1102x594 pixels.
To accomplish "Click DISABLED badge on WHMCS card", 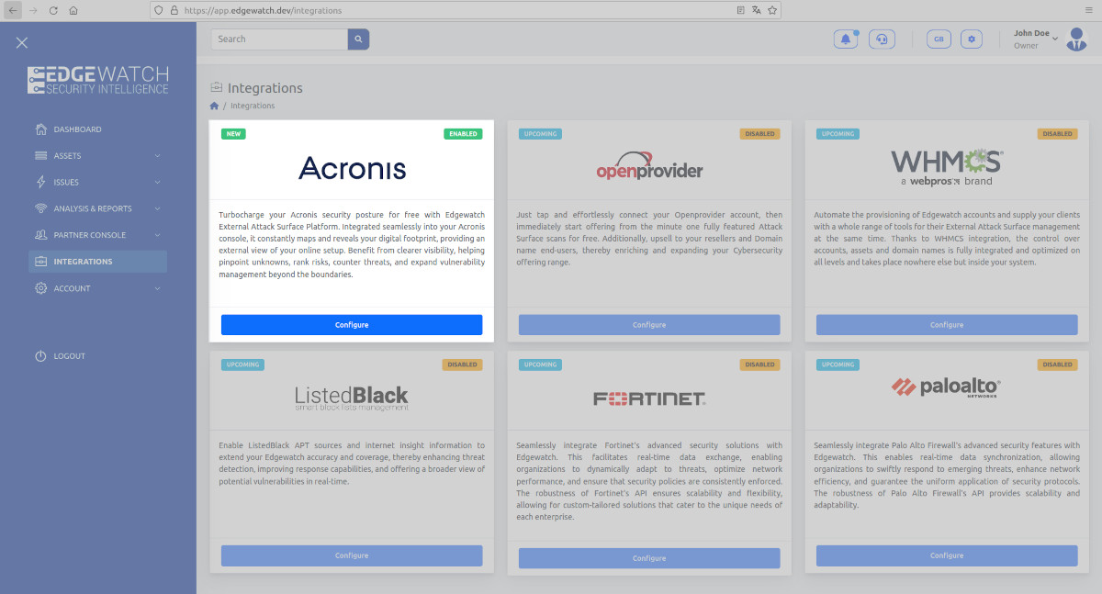I will (1058, 134).
